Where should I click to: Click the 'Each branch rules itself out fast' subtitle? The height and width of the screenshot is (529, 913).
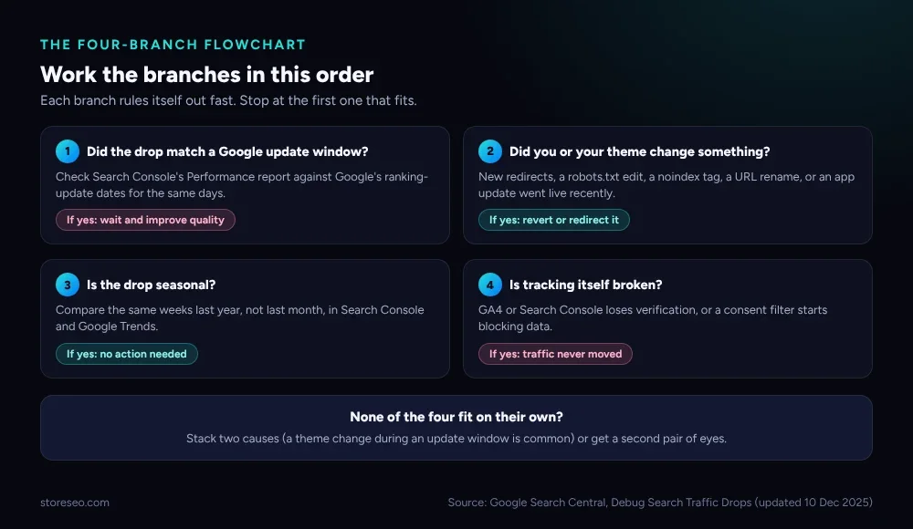pyautogui.click(x=228, y=100)
